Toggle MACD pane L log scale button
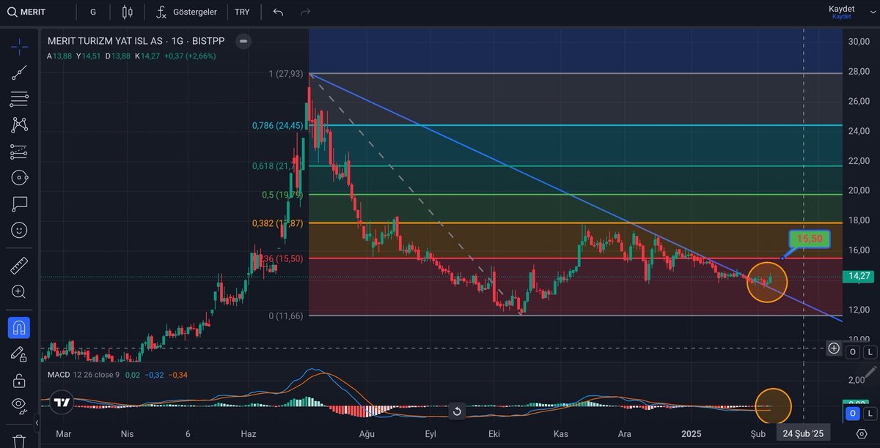This screenshot has height=448, width=880. (870, 414)
